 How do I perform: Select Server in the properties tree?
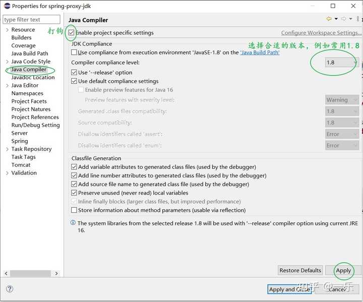pyautogui.click(x=20, y=133)
